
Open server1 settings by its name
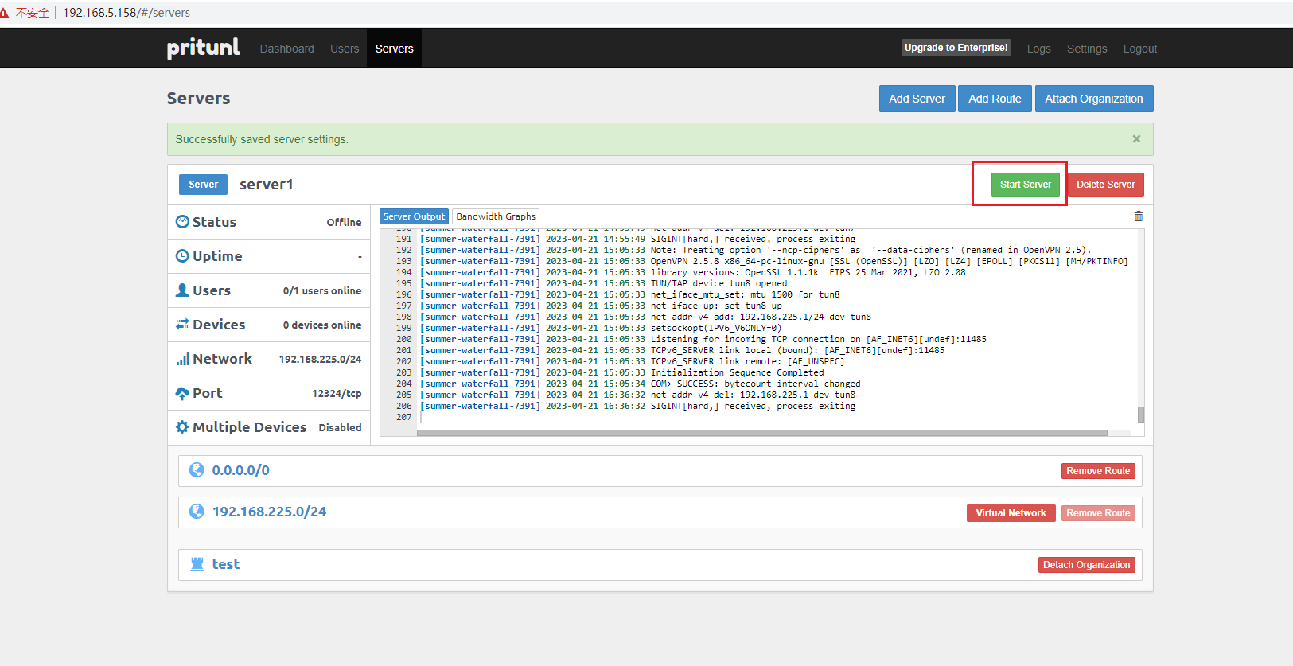coord(267,185)
